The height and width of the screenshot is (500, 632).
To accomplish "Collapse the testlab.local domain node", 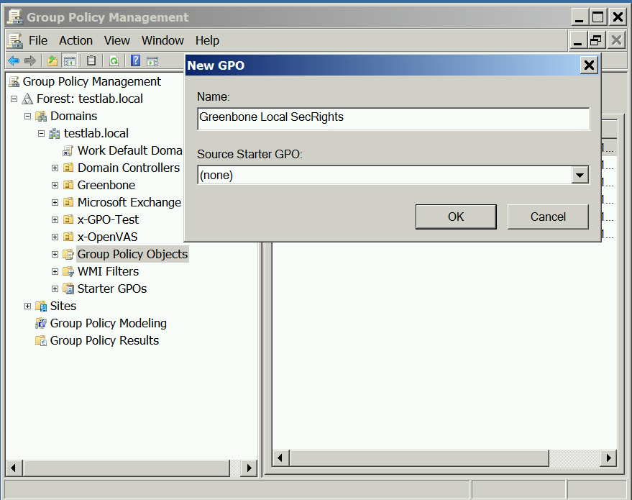I will [41, 134].
